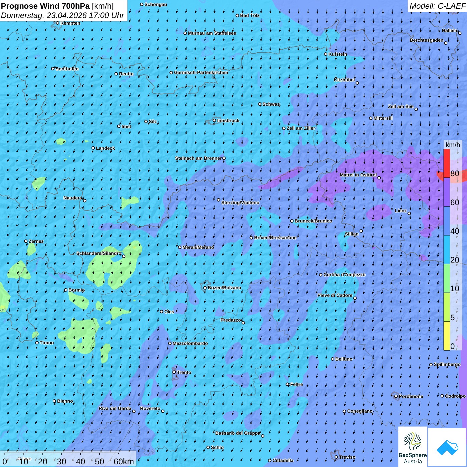Click the red 80 km/h legend color
This screenshot has width=467, height=467.
tap(447, 163)
